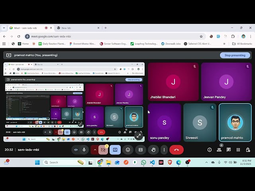
Task: Open the activities grid icon
Action: (x=238, y=150)
